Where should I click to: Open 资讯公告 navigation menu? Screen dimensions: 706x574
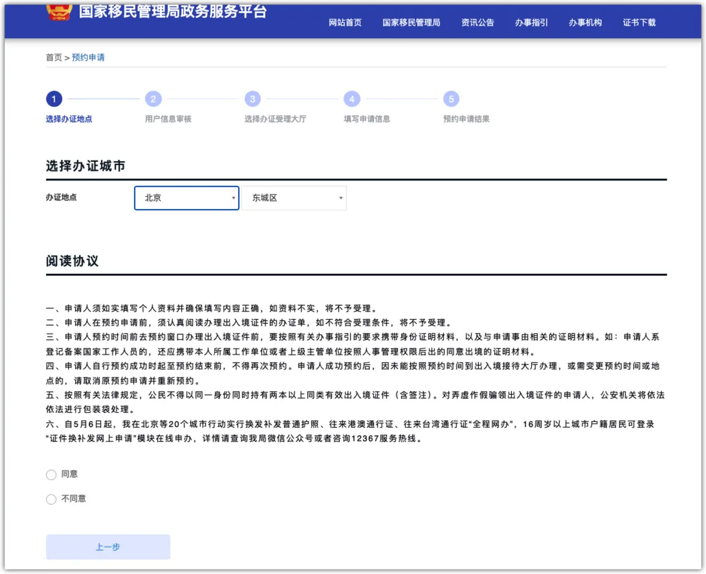pos(478,23)
